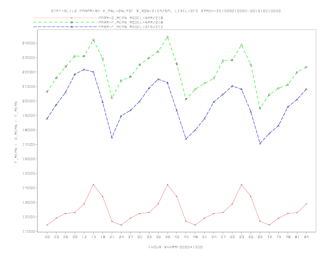Click x-axis tick label 45
334x258 pixels.
pos(186,237)
